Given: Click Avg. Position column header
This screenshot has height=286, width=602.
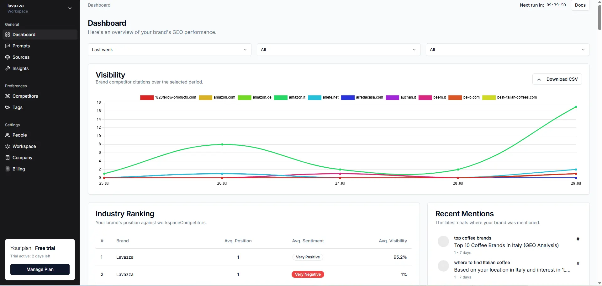Looking at the screenshot, I should 238,241.
